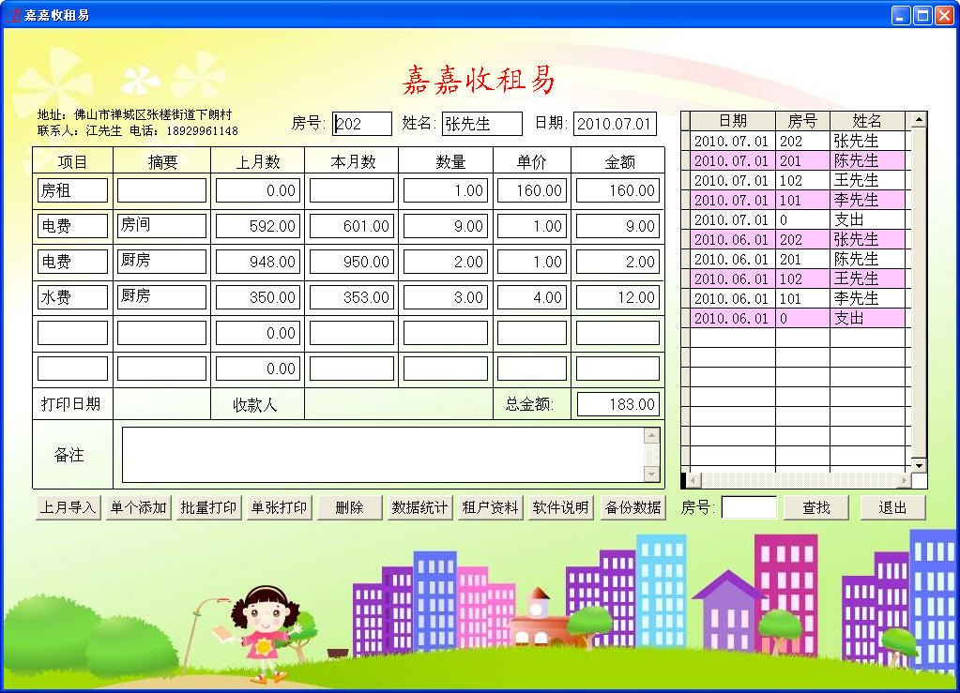Click list scrollbar down arrow
Viewport: 960px width, 693px height.
[x=919, y=465]
